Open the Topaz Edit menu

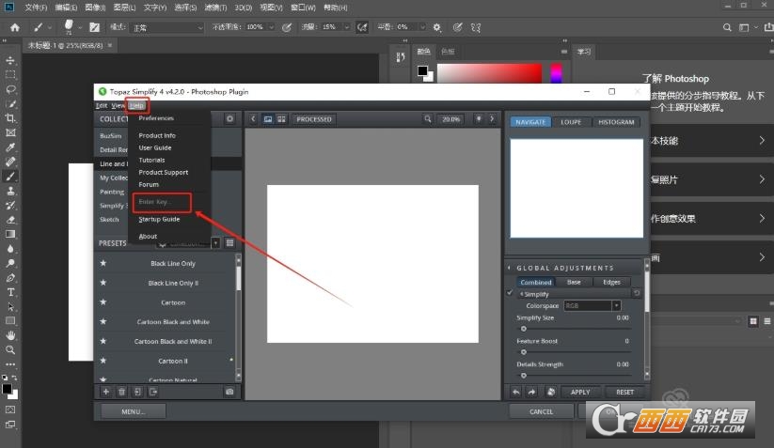coord(102,105)
